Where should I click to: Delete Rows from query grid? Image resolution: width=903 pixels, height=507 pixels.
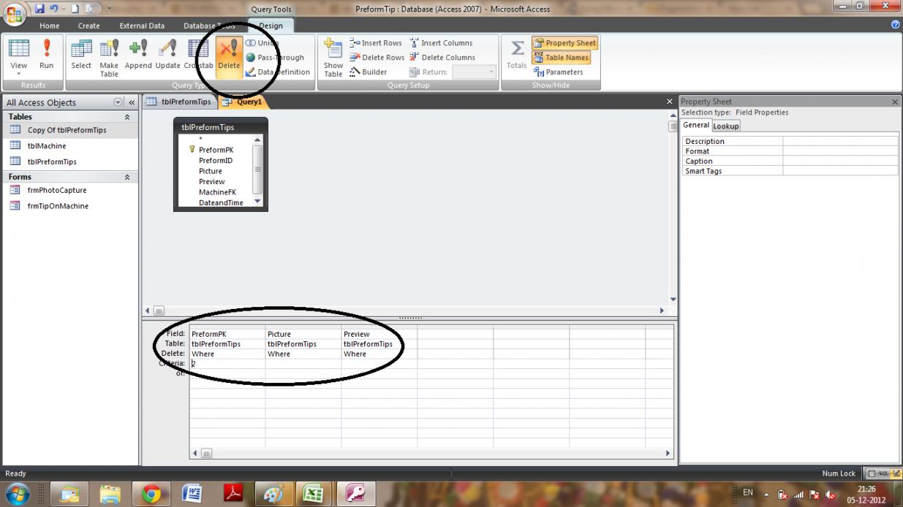click(x=377, y=57)
